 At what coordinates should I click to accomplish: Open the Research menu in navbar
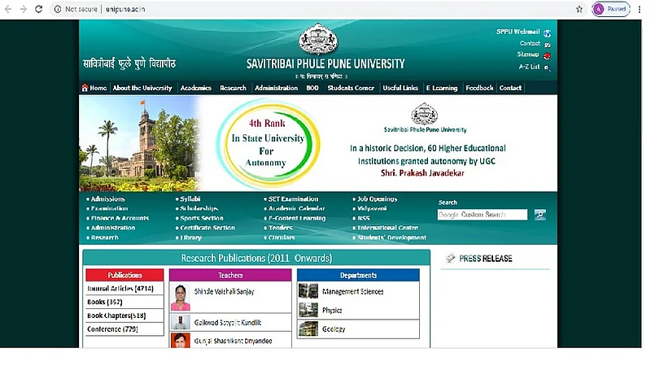pos(233,88)
